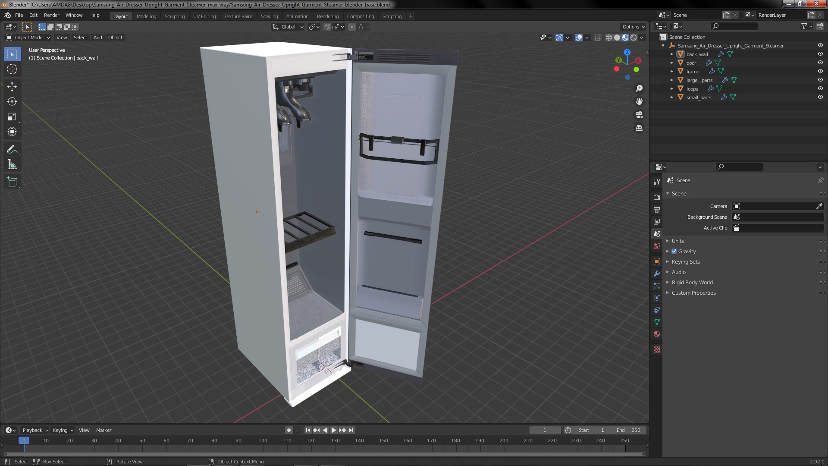Expand the Keying Sets panel
Image resolution: width=828 pixels, height=466 pixels.
(x=685, y=261)
